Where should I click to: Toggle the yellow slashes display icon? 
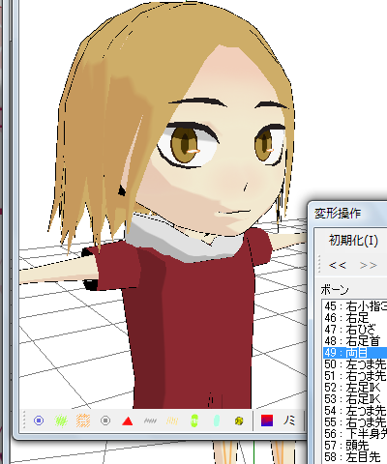[x=172, y=420]
